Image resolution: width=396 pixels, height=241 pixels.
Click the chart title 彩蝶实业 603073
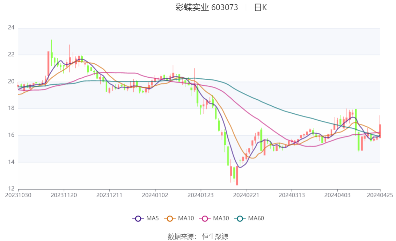(x=207, y=7)
